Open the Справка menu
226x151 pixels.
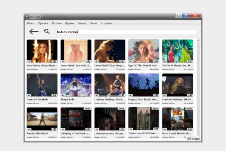106,23
